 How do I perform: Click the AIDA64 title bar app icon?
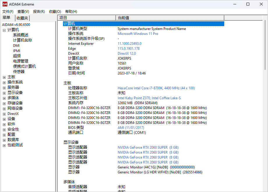[x=5, y=4]
